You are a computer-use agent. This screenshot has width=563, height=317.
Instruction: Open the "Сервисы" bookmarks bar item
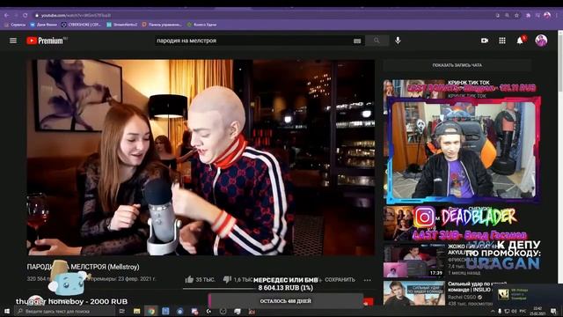click(x=15, y=25)
